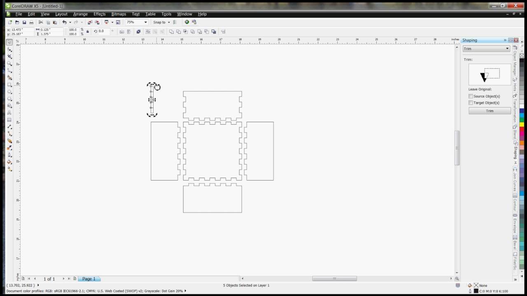Select the Color Eyedropper tool
This screenshot has width=527, height=296.
click(9, 148)
